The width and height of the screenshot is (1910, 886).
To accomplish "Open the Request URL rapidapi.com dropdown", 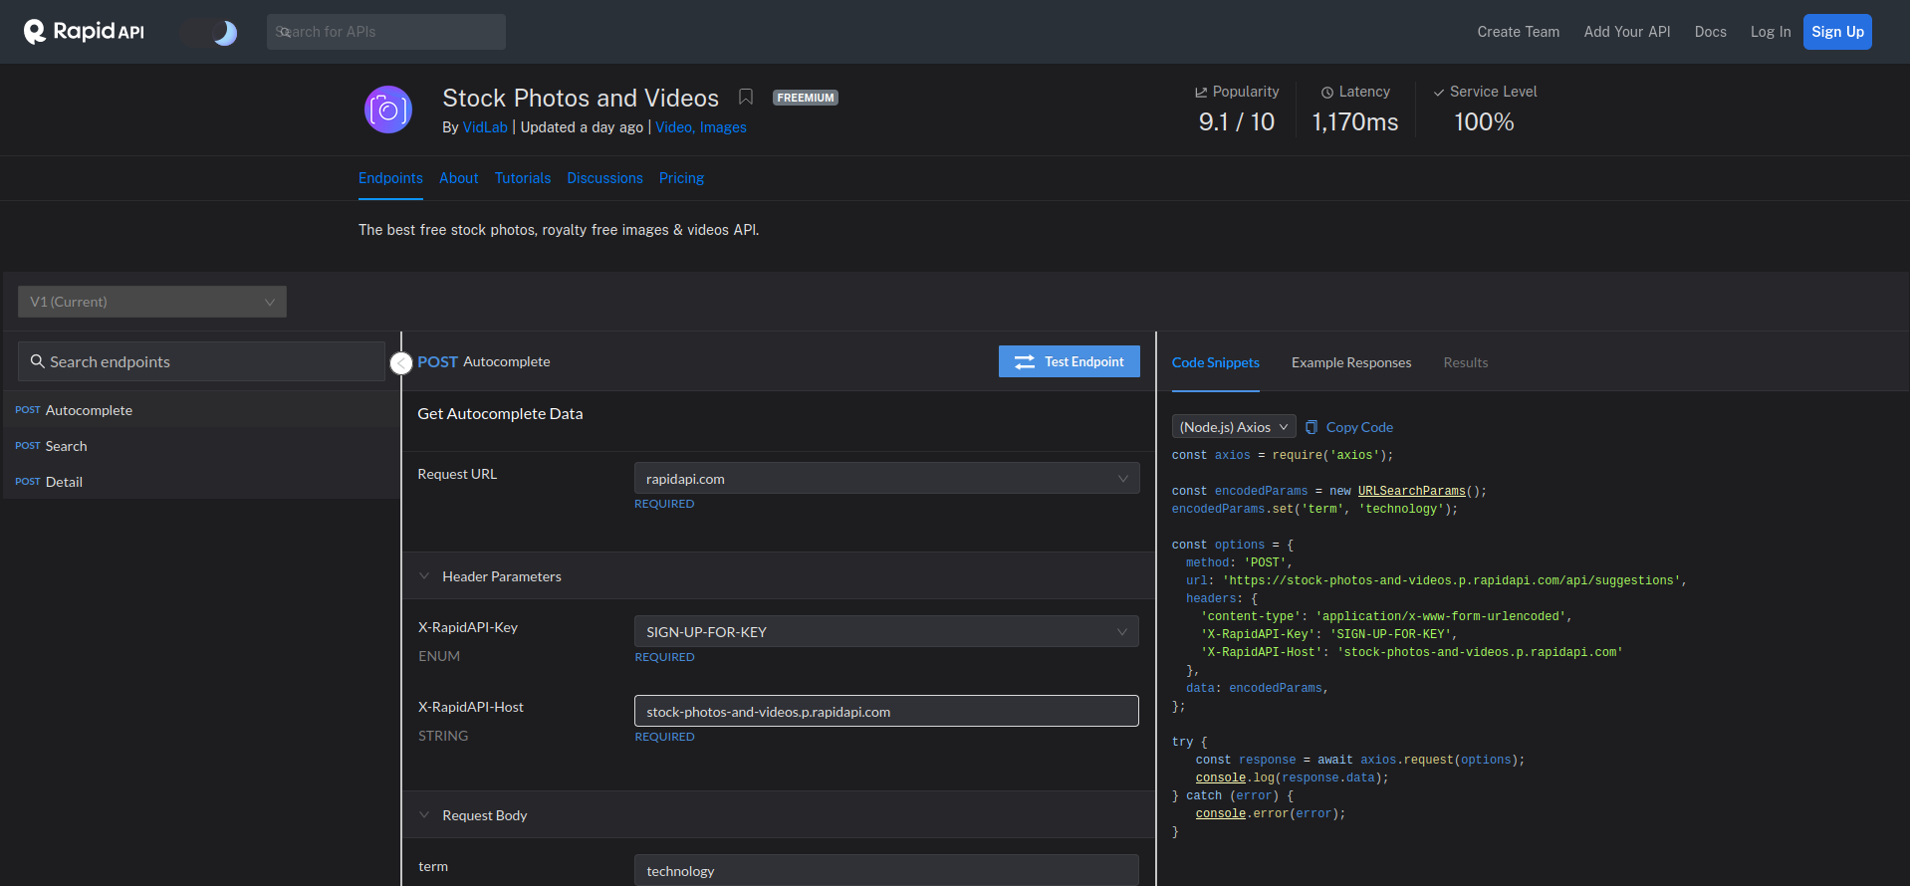I will [x=886, y=478].
